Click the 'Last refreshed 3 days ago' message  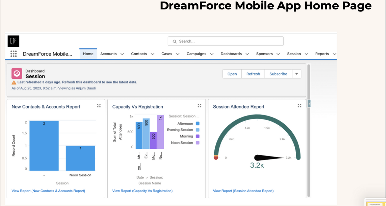pos(77,82)
